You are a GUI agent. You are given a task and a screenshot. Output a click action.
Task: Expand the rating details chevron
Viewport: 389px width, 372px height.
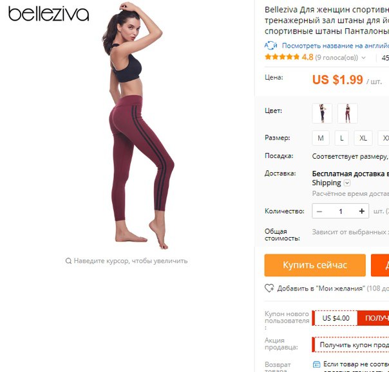point(363,58)
